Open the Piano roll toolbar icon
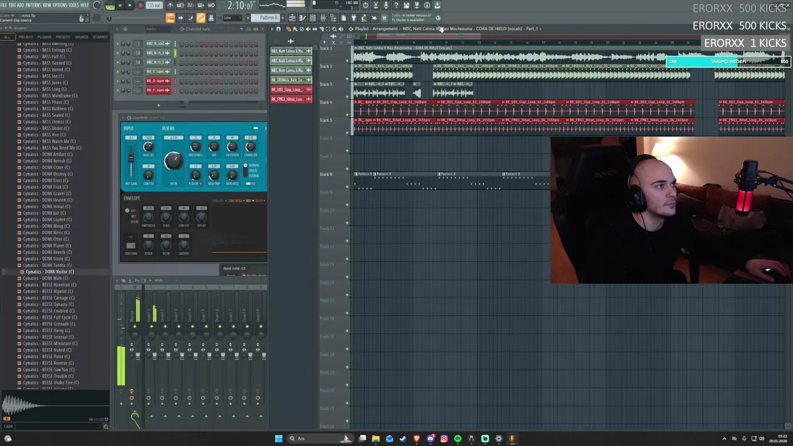793x446 pixels. click(x=302, y=17)
